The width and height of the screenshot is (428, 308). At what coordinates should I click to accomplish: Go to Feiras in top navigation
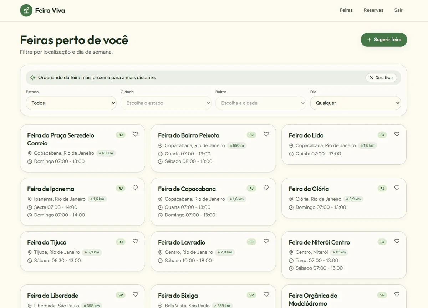346,10
